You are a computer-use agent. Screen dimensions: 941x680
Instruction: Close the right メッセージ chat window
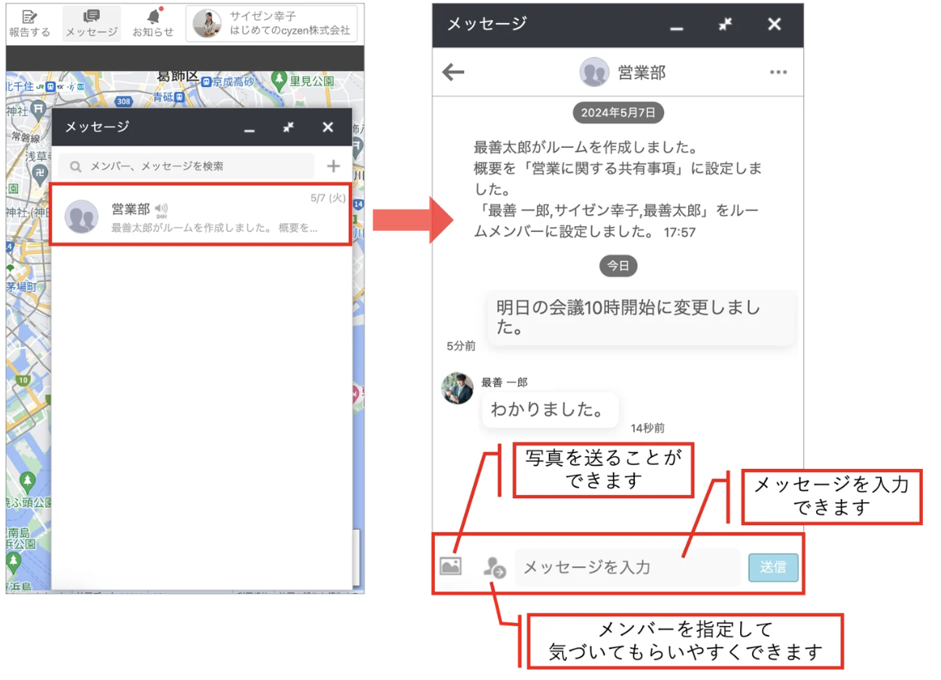coord(774,25)
